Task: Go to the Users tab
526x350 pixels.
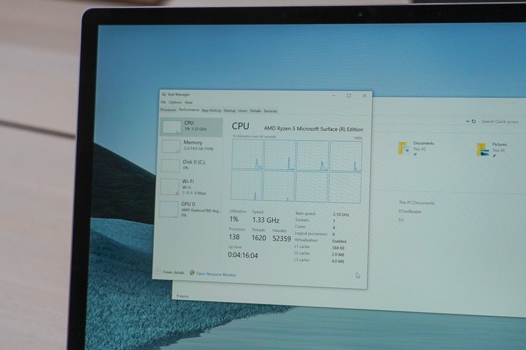Action: [x=243, y=111]
